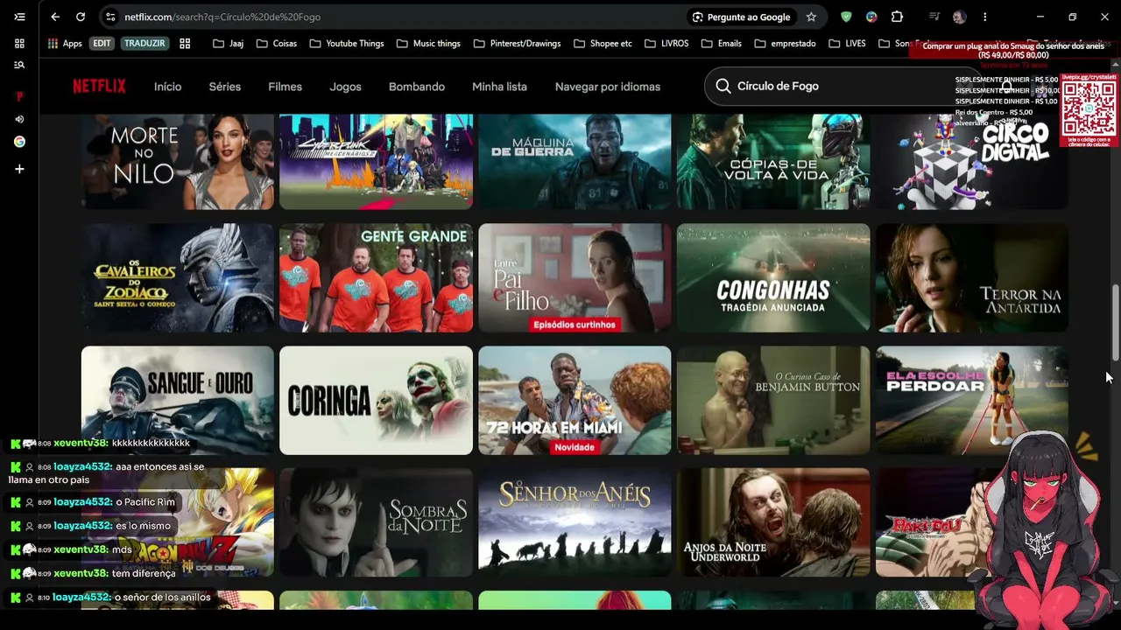Screen dimensions: 1121x630
Task: Open the Music things bookmarks folder
Action: 428,44
